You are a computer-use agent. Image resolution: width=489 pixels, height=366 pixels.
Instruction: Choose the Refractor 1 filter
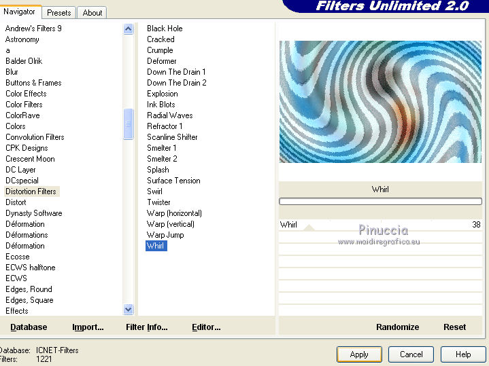165,126
